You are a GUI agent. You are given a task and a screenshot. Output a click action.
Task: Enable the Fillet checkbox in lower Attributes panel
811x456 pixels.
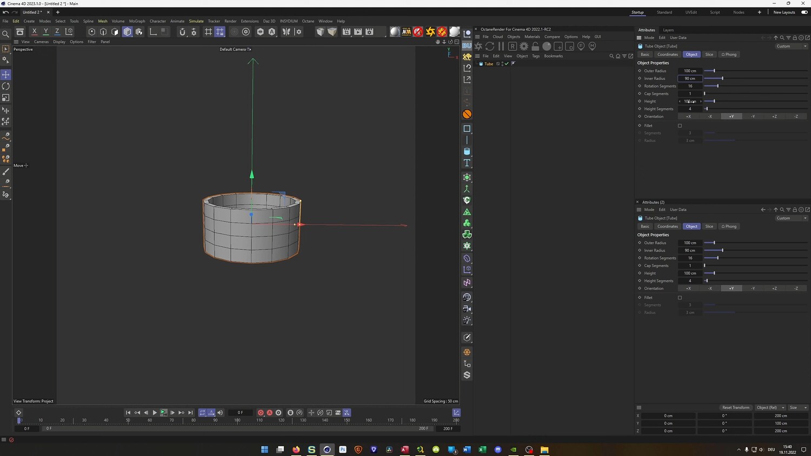pyautogui.click(x=680, y=298)
